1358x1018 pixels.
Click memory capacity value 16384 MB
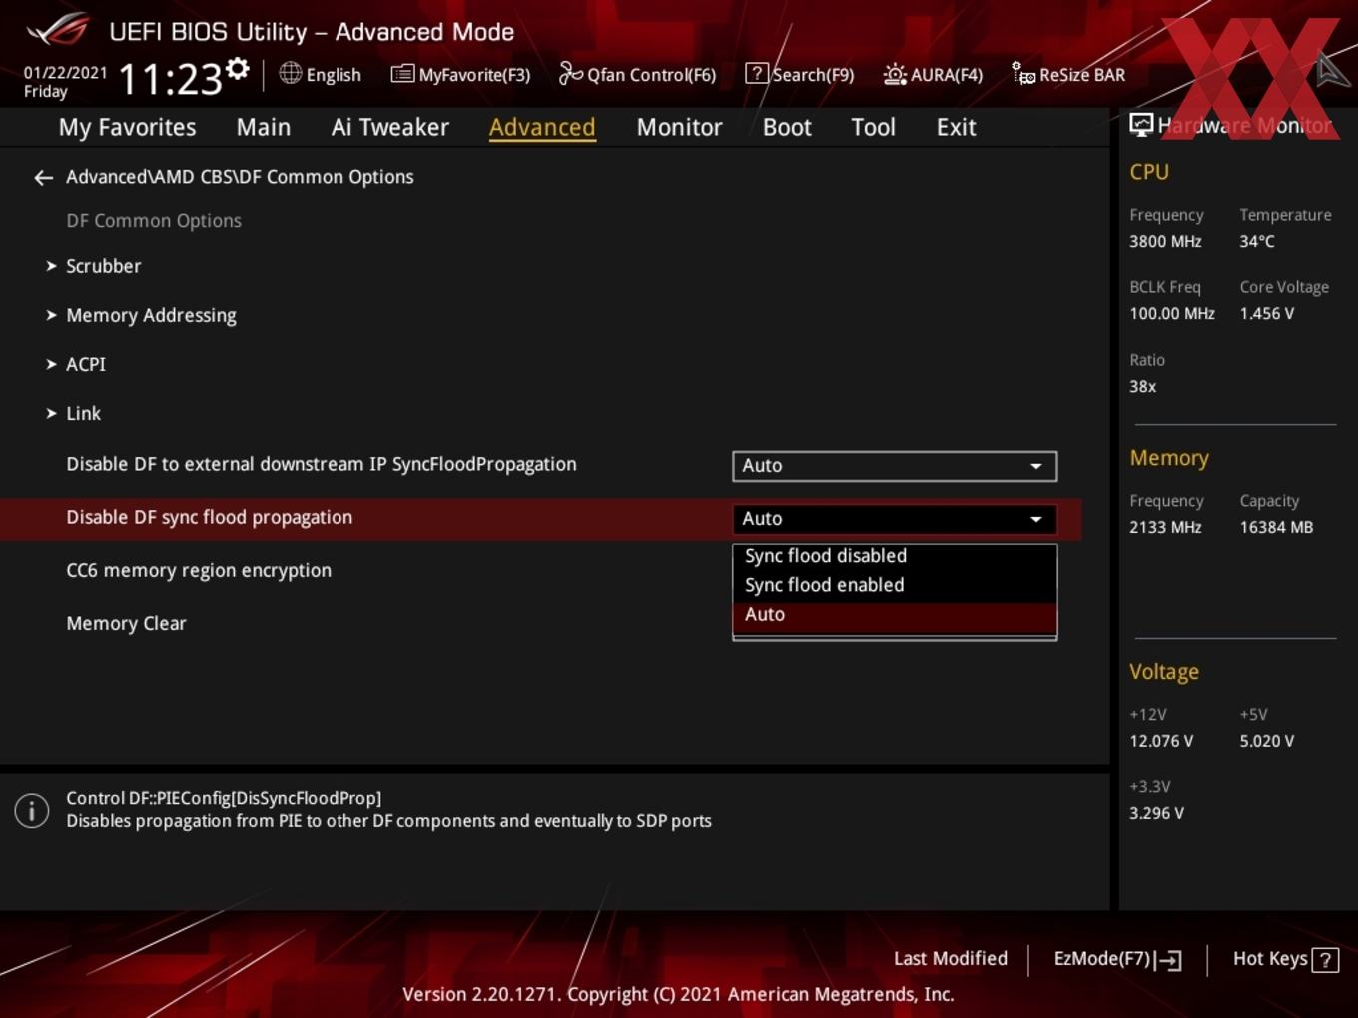[x=1276, y=527]
